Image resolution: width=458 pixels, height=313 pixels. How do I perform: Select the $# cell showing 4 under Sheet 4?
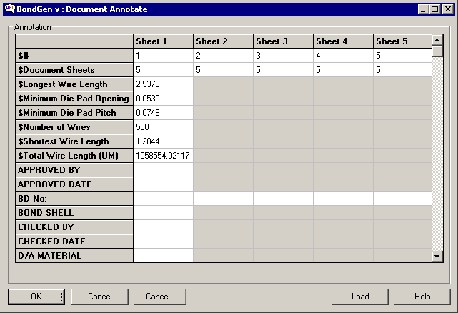pyautogui.click(x=343, y=56)
